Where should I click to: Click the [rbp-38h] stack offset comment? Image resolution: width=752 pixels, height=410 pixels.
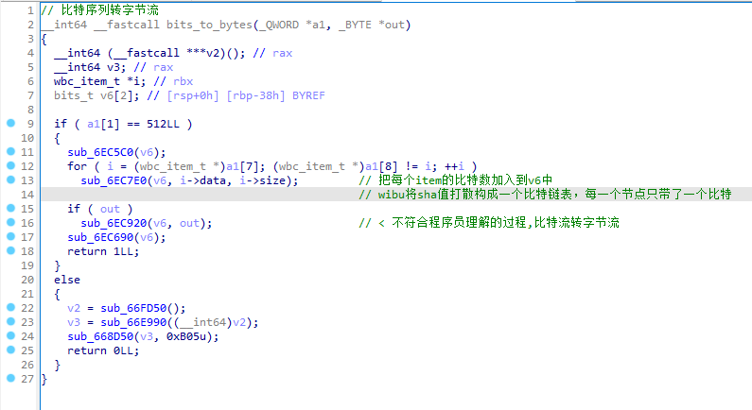[255, 95]
